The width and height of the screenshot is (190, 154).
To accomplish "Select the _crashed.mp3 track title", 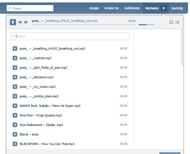I will click(42, 58).
